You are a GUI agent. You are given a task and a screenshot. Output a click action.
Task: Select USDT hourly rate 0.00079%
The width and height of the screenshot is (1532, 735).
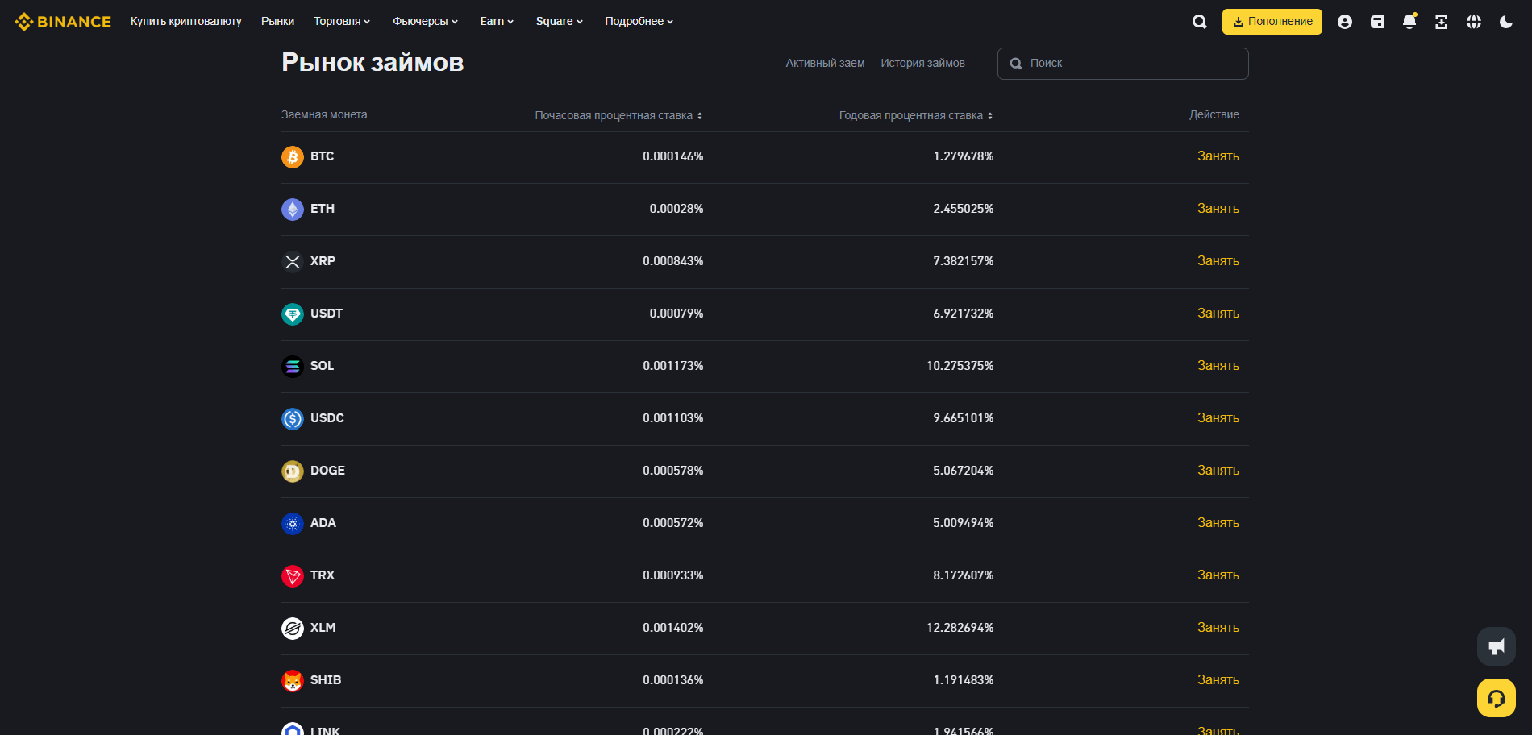(676, 314)
